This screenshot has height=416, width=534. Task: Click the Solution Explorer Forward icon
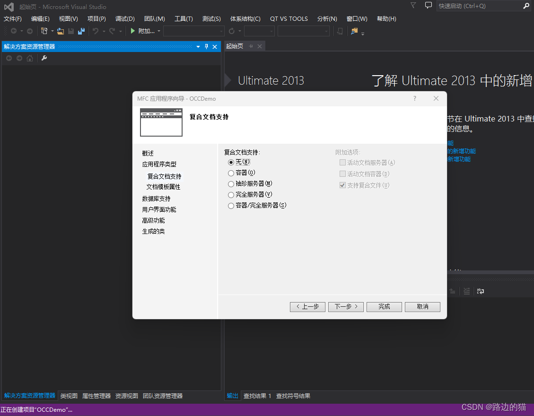click(x=19, y=58)
